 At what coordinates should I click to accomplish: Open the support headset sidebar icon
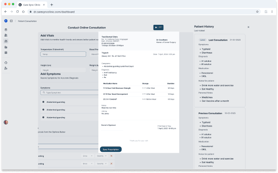(x=6, y=63)
